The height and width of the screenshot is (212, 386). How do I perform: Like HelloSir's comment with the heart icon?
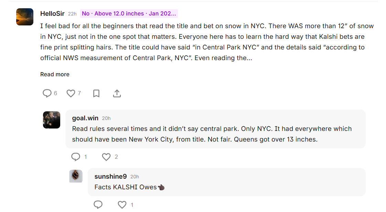71,93
